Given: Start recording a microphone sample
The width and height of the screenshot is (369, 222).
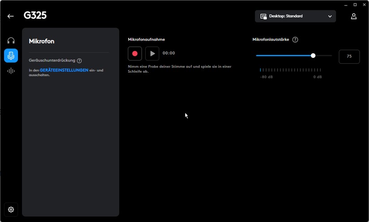Looking at the screenshot, I should point(135,53).
